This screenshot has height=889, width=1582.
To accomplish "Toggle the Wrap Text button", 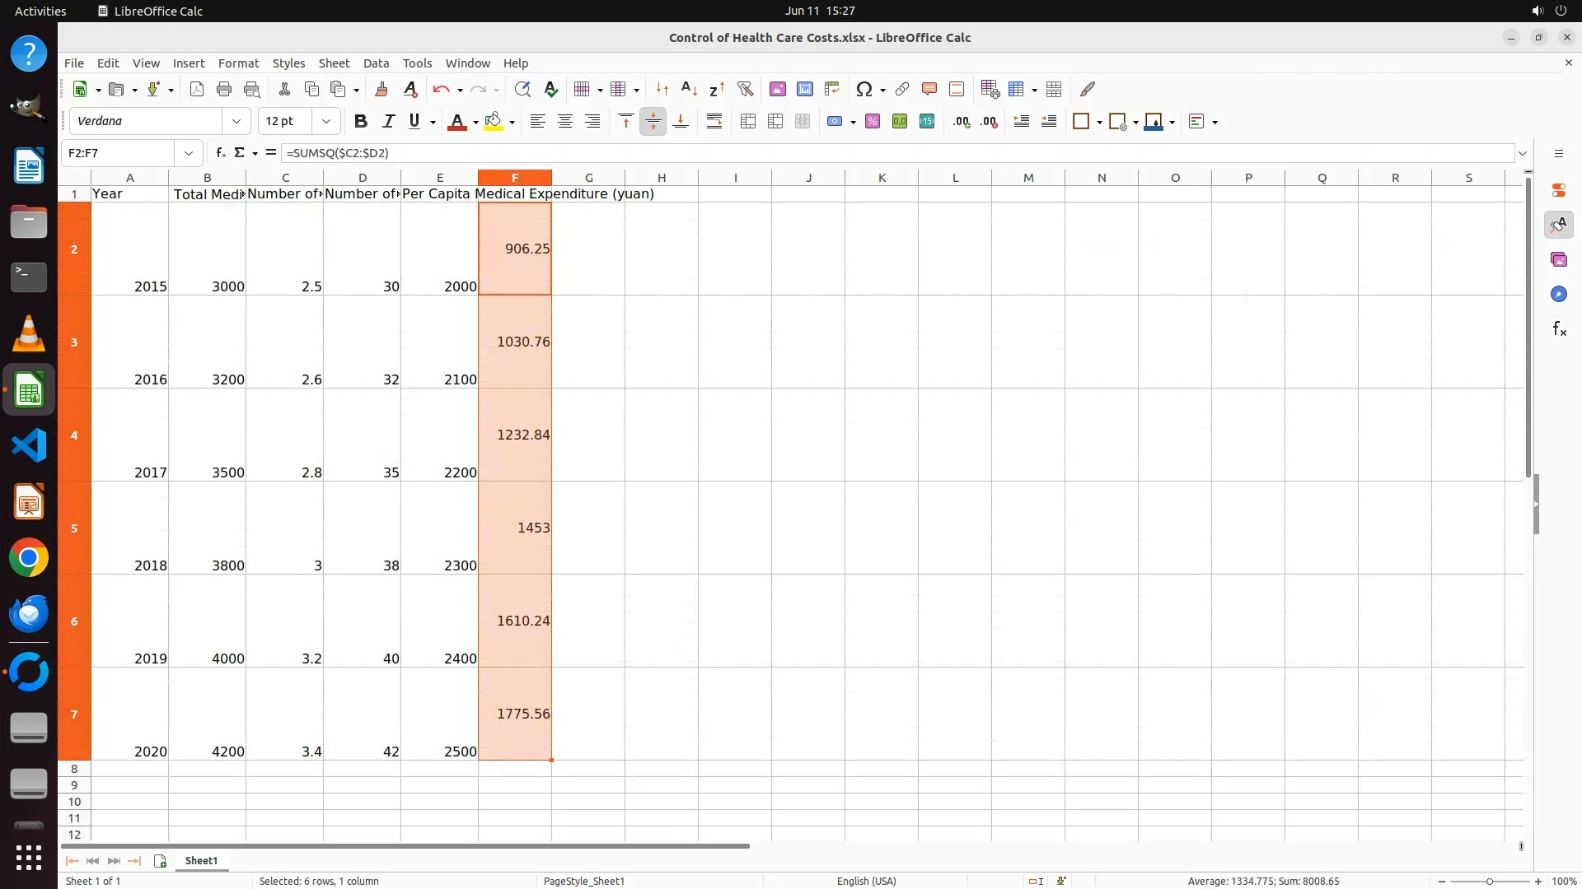I will (x=714, y=122).
